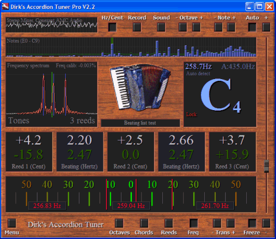Click the Reed 2 (Cent) panel

point(131,152)
